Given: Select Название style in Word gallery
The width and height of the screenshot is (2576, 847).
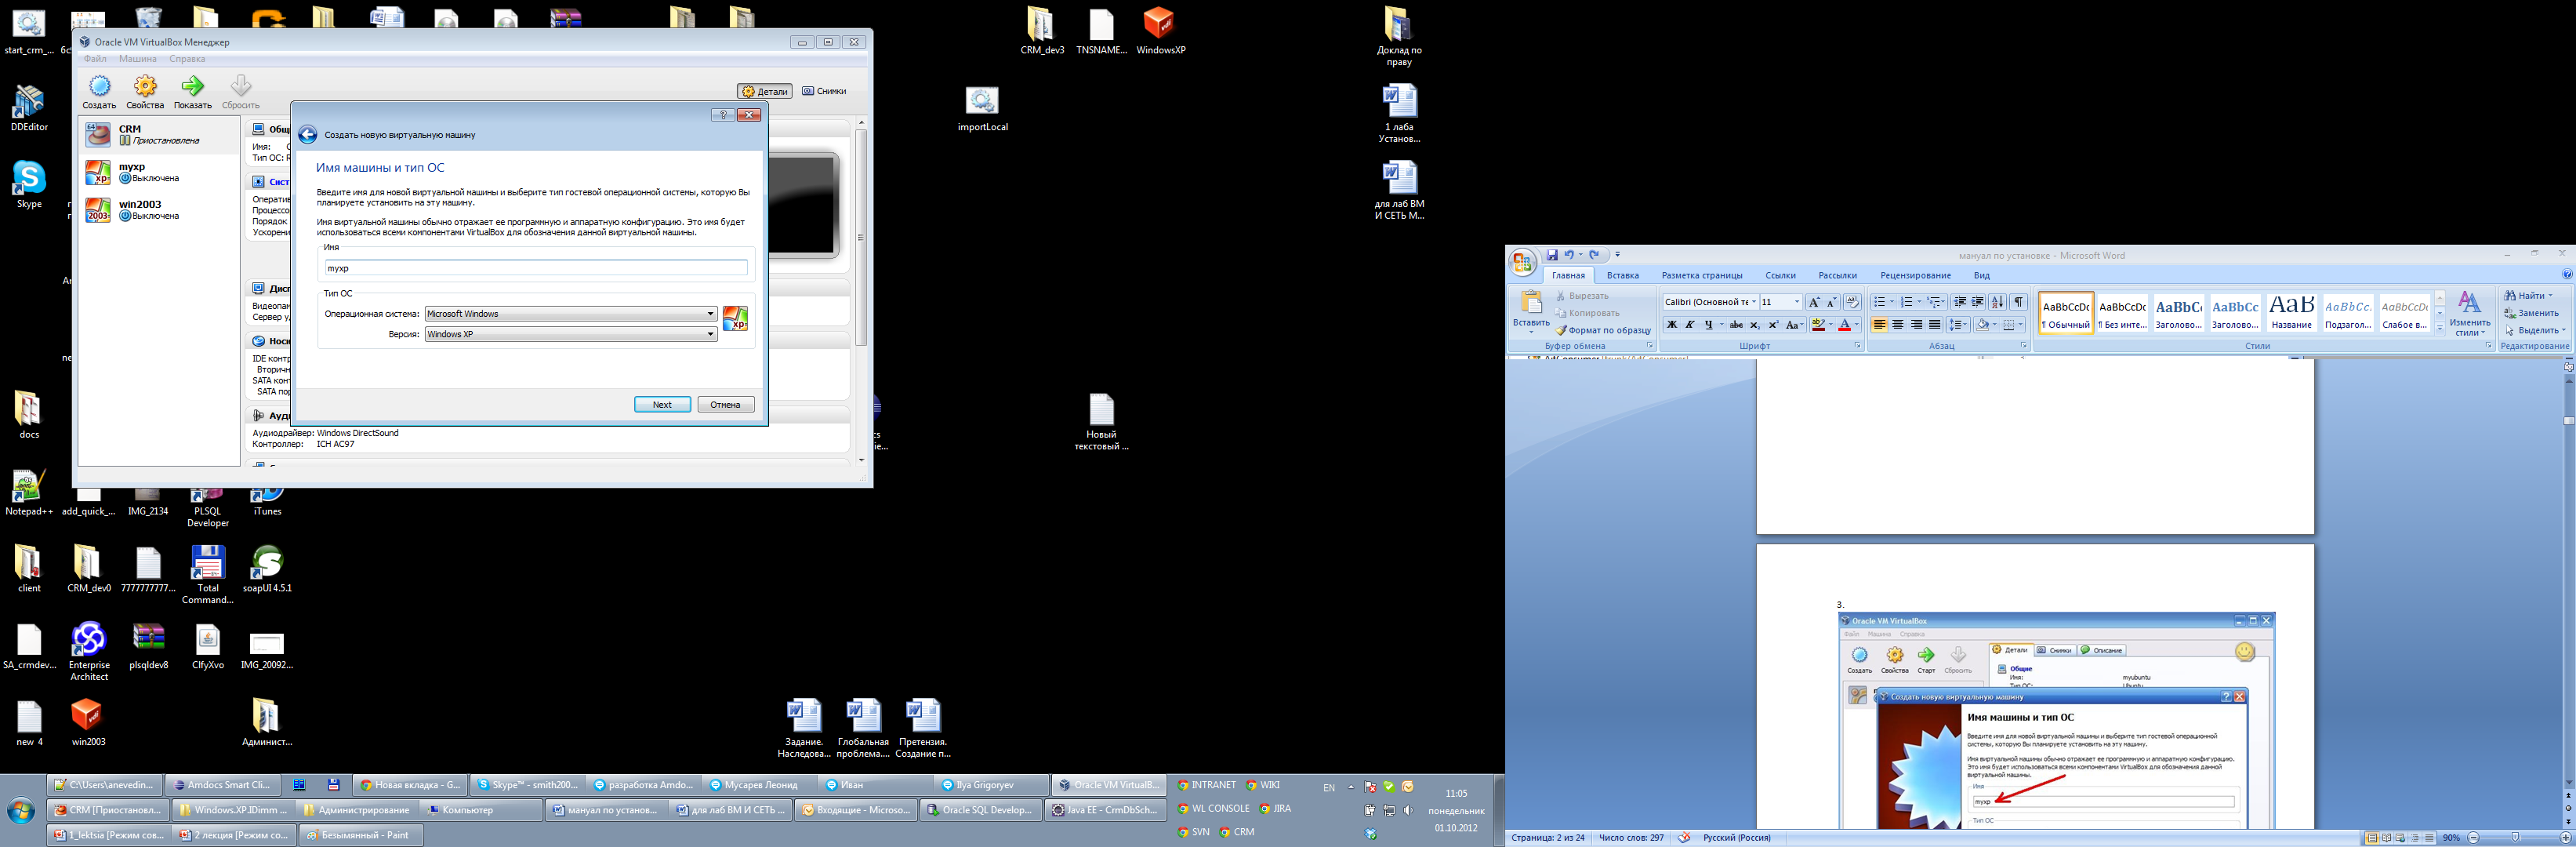Looking at the screenshot, I should [2291, 313].
